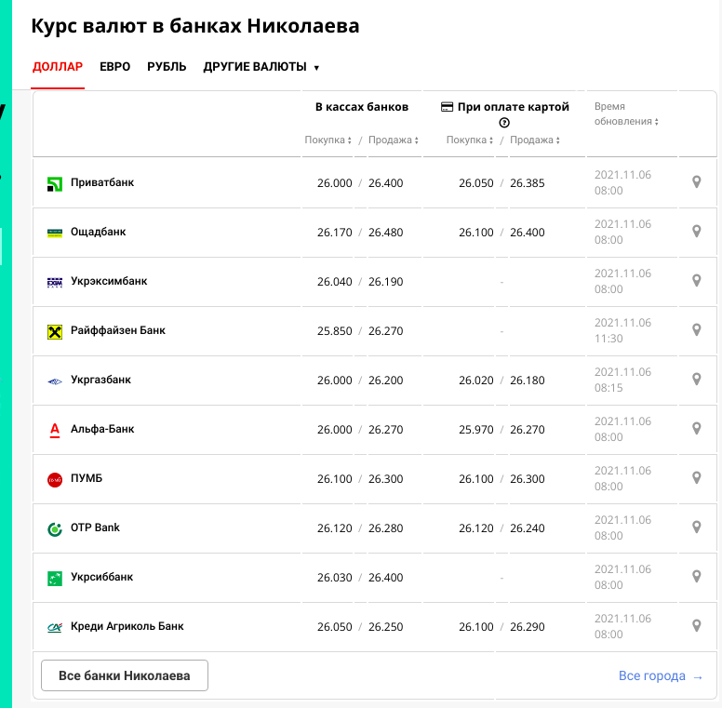Sort by cash desk Покупка column

pyautogui.click(x=328, y=140)
